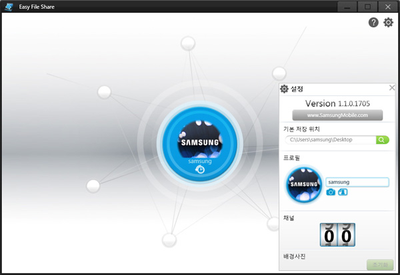
Task: Click the 채널 section label
Action: point(289,218)
